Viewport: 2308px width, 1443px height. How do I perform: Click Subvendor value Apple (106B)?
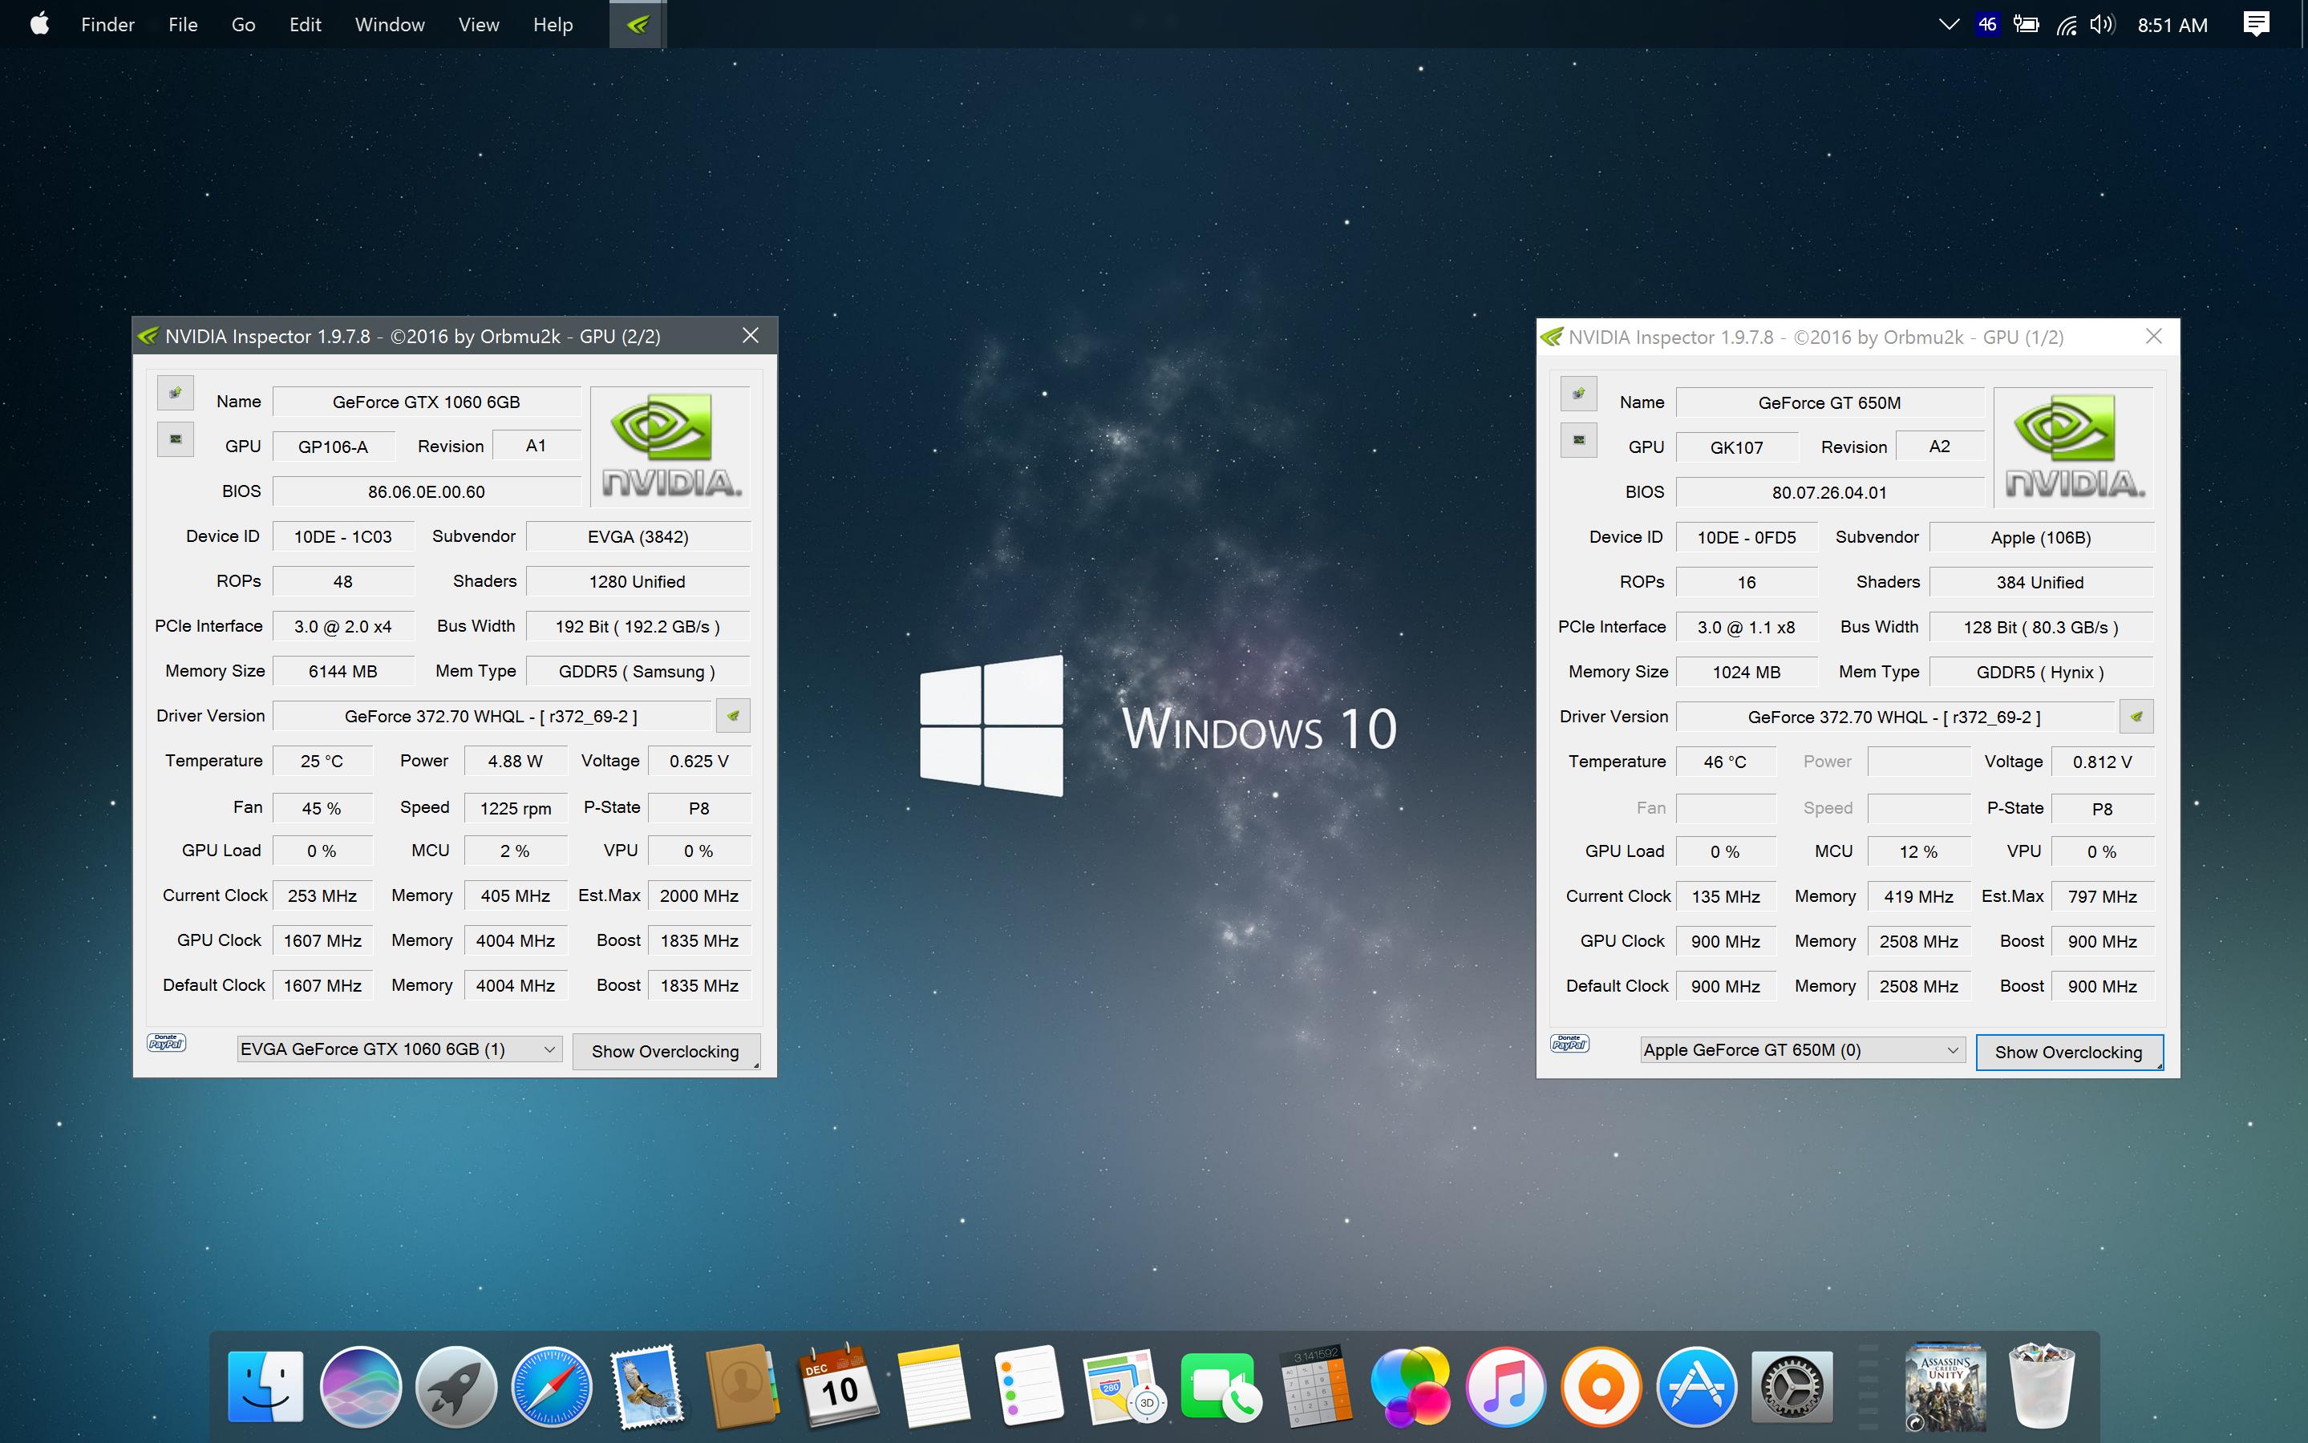2041,537
